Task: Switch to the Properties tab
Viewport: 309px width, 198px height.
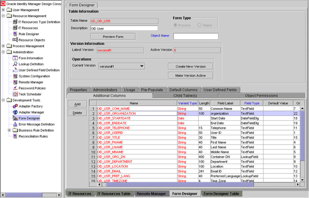Action: (78, 90)
